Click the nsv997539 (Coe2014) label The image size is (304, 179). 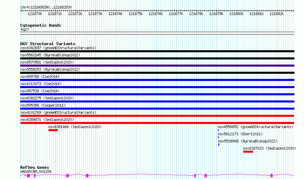40,91
